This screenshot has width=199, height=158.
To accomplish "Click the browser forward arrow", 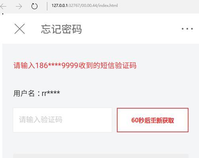I will (x=19, y=6).
